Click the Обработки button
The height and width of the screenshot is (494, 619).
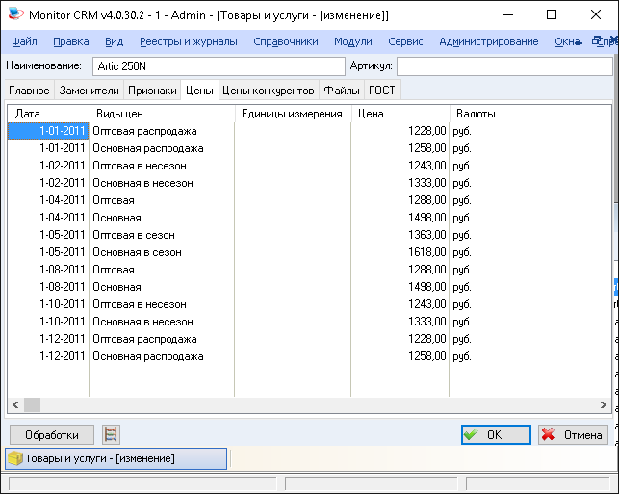[52, 434]
